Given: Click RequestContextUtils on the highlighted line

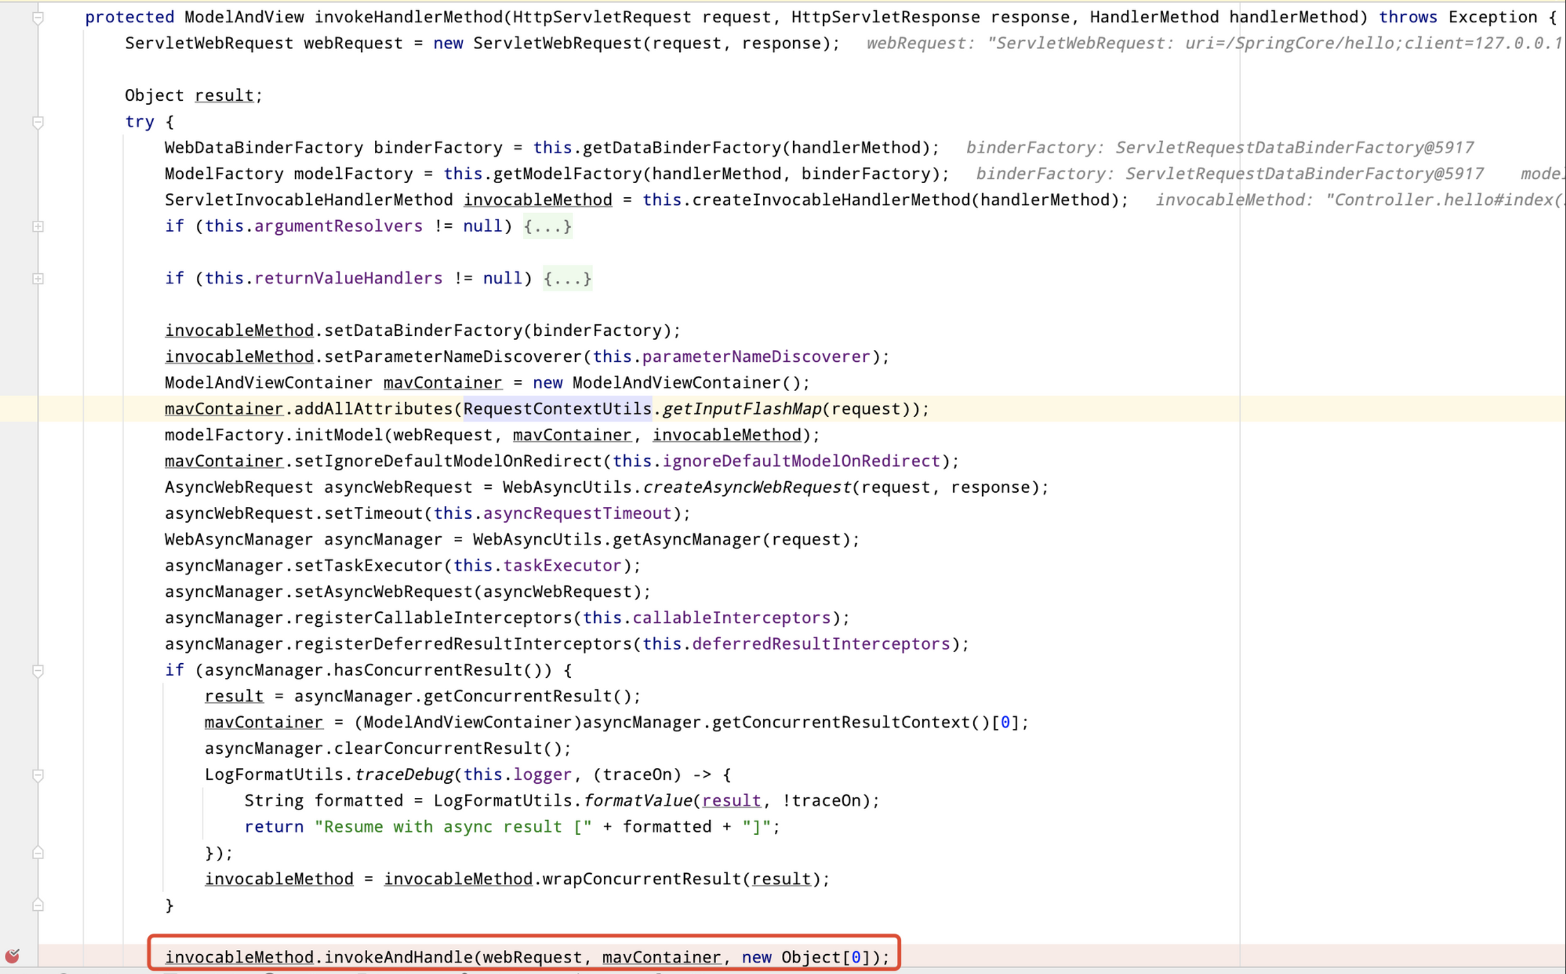Looking at the screenshot, I should (x=558, y=409).
